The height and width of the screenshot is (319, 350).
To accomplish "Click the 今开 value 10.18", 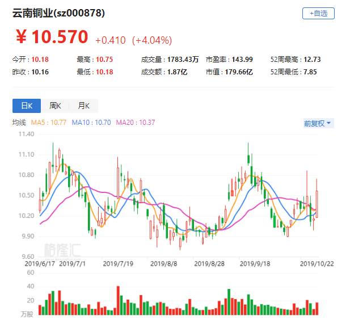I will click(x=40, y=60).
